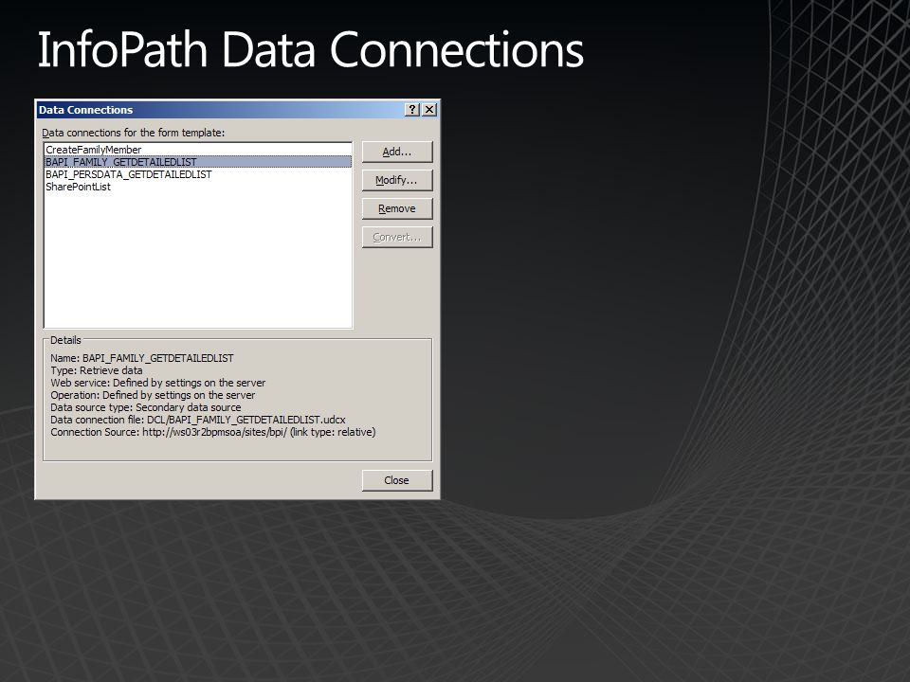
Task: Close the Data Connections dialog with Close
Action: tap(397, 480)
